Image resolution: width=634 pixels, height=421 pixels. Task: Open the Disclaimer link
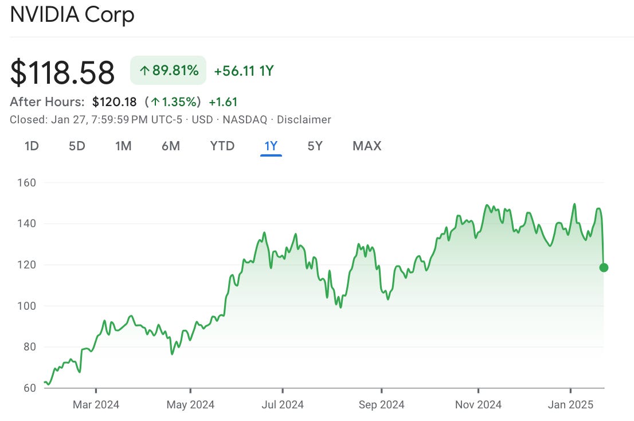click(x=304, y=120)
